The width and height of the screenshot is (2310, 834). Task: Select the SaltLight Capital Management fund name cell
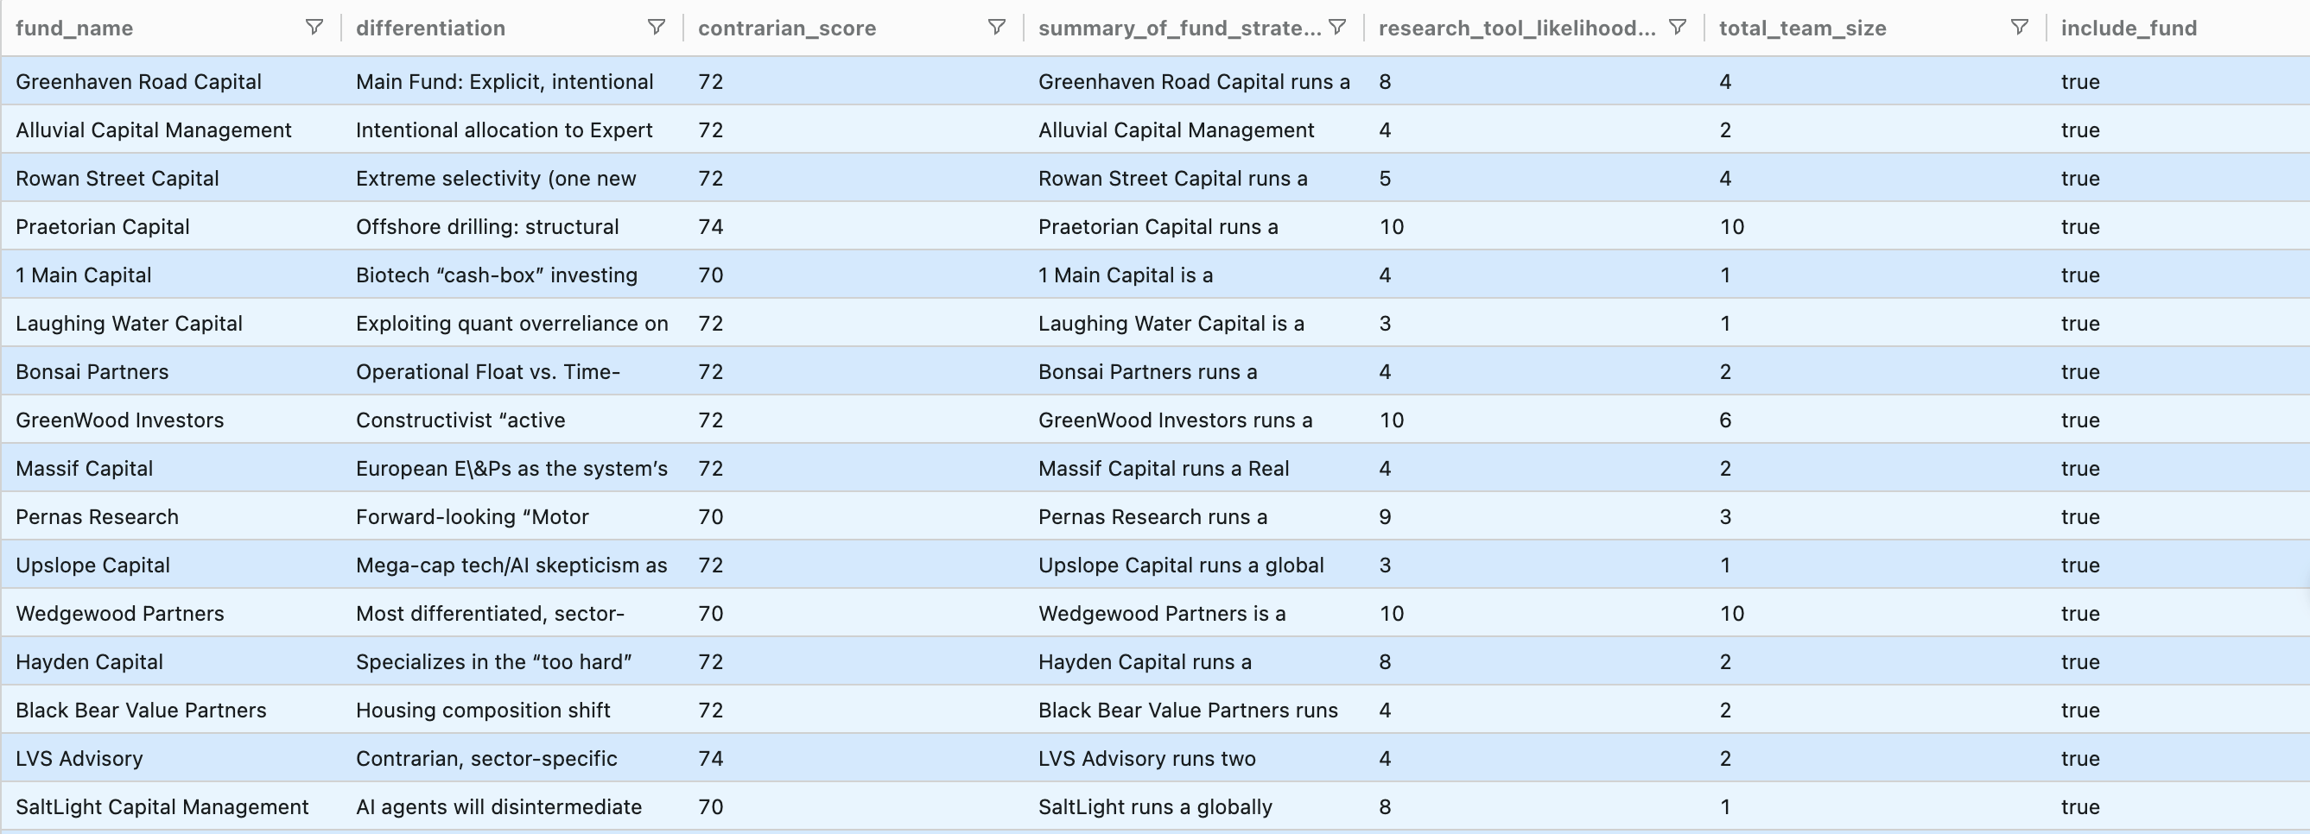coord(162,806)
